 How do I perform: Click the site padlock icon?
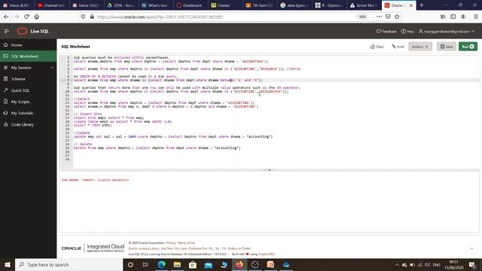click(x=92, y=17)
